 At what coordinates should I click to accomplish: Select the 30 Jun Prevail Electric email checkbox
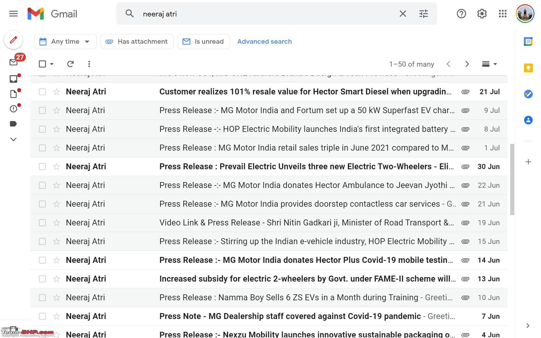[x=42, y=166]
